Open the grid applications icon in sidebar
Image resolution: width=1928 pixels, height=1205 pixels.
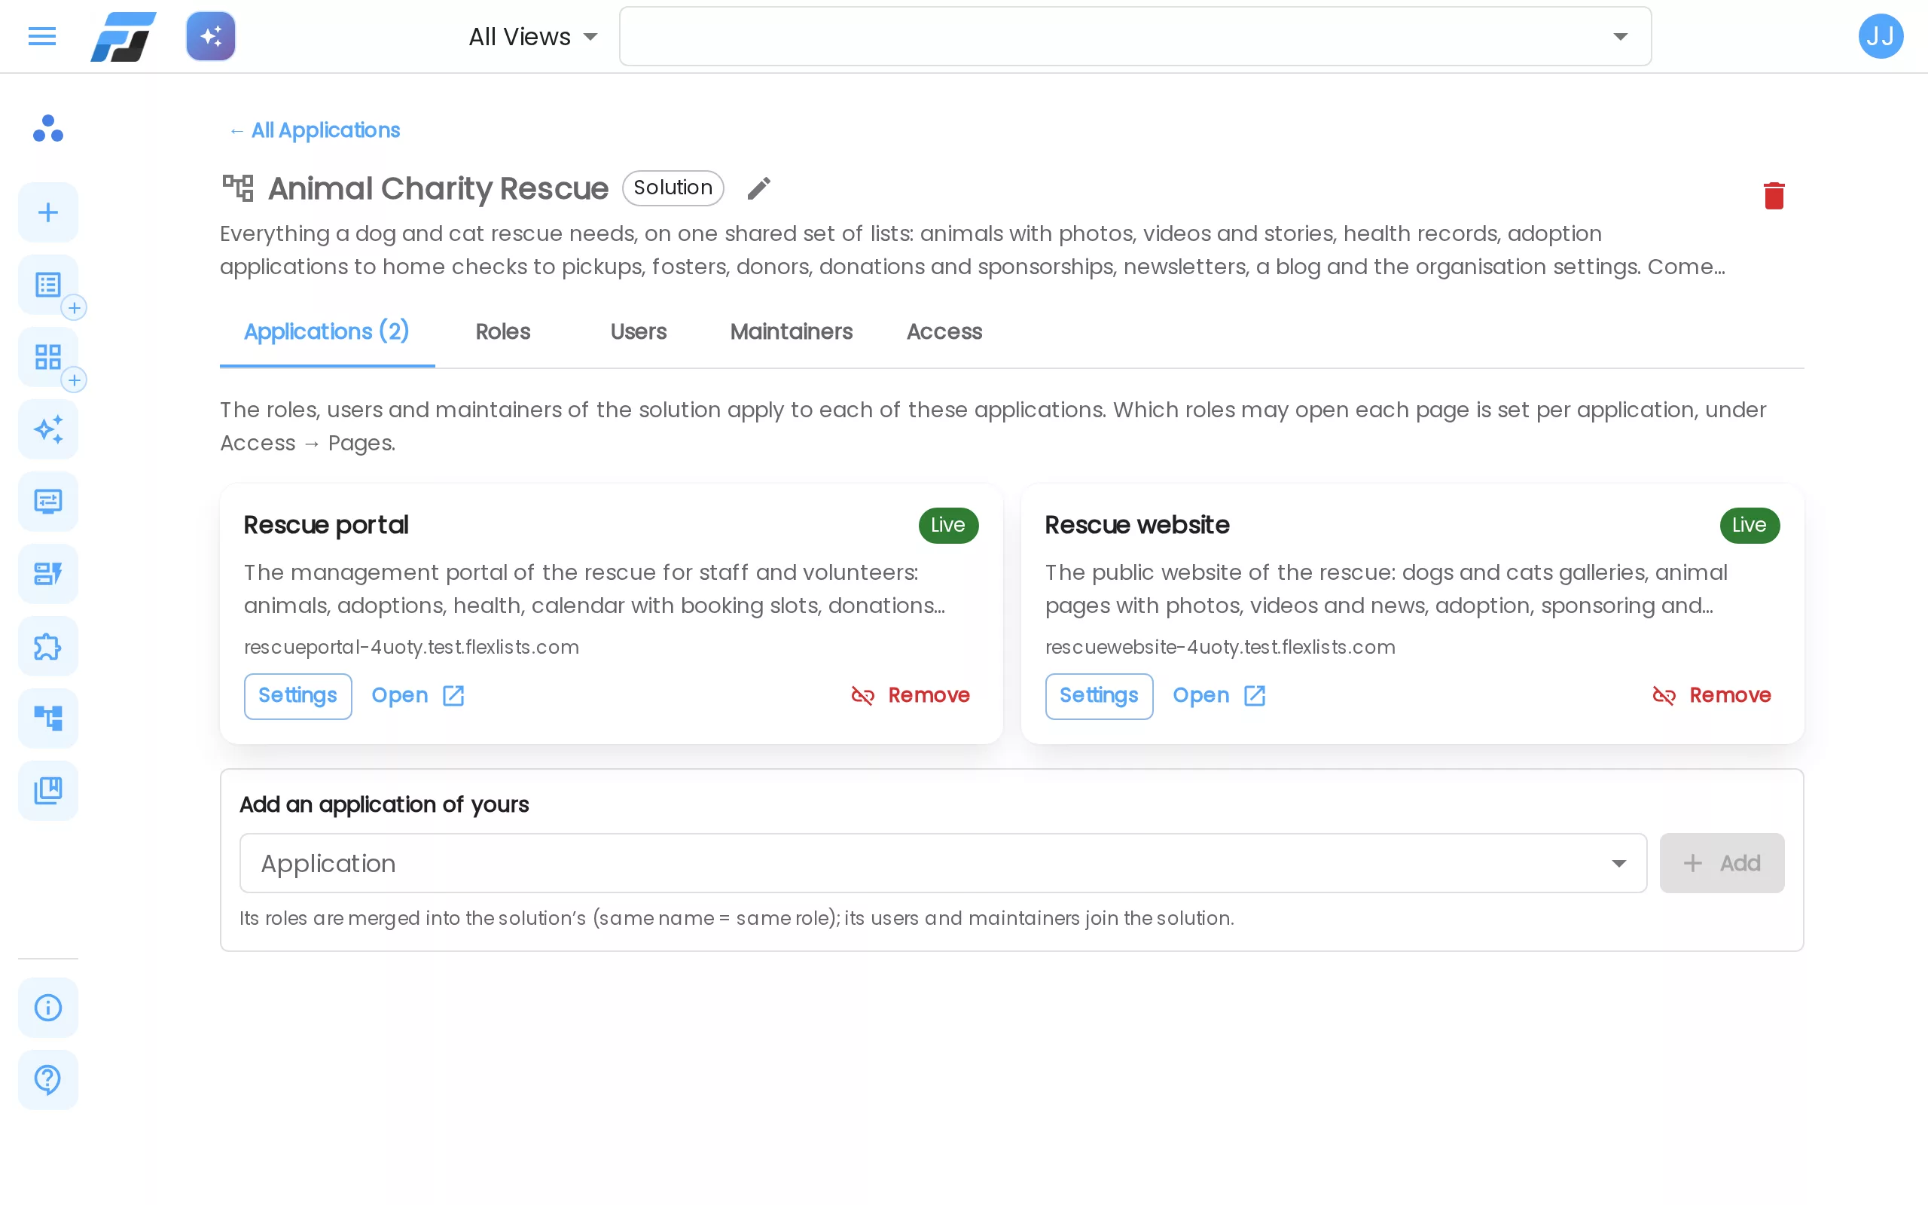(49, 357)
